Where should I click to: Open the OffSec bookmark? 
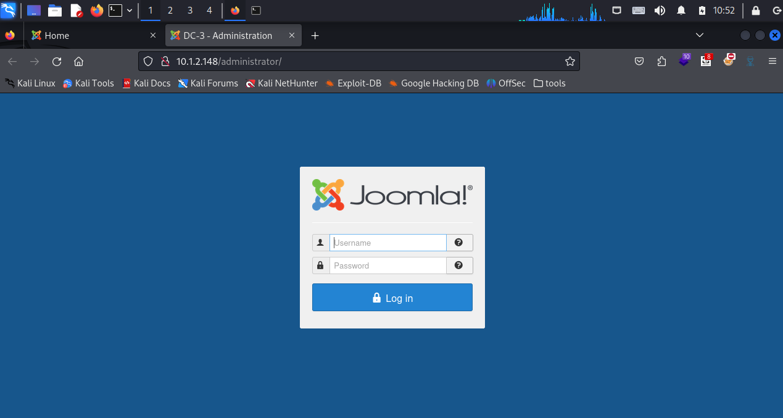(x=506, y=83)
